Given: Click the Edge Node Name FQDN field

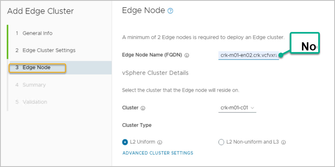Looking at the screenshot, I should 248,55.
